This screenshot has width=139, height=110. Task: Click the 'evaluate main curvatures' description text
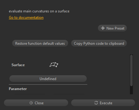39,11
